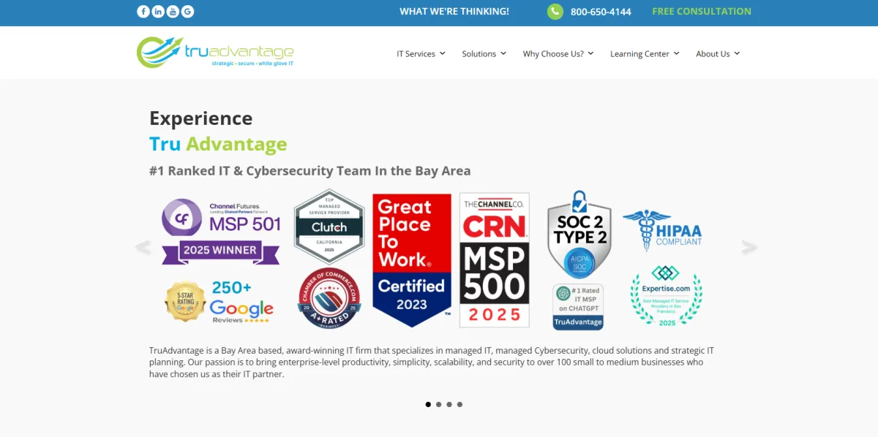This screenshot has height=437, width=878.
Task: Select the fourth carousel dot
Action: 459,404
